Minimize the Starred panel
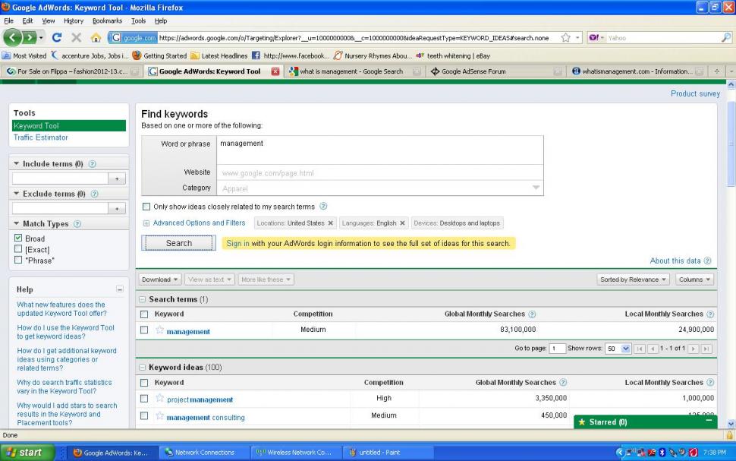 tap(709, 421)
